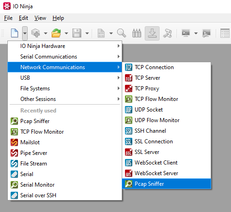The image size is (231, 212).
Task: Choose highlighted Pcap Sniffer in submenu
Action: click(x=166, y=184)
